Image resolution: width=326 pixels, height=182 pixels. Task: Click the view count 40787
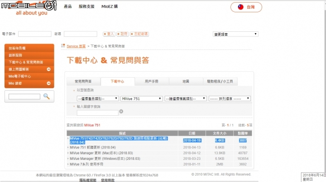tap(243, 153)
